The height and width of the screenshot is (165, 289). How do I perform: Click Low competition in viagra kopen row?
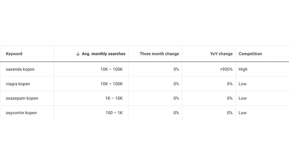click(242, 84)
